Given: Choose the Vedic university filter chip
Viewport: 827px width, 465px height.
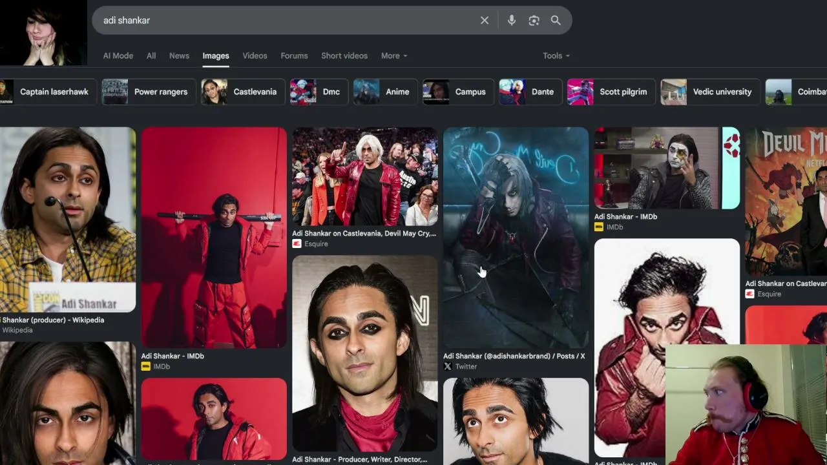Looking at the screenshot, I should pos(709,92).
